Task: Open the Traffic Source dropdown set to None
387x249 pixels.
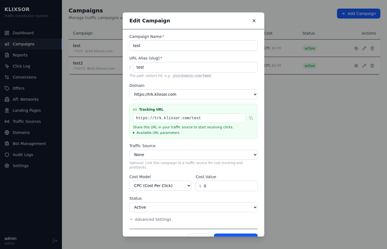Action: tap(193, 155)
